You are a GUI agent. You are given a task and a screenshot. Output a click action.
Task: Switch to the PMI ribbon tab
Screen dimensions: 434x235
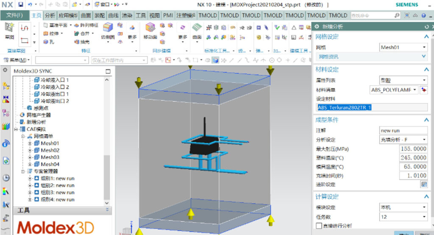pos(168,16)
